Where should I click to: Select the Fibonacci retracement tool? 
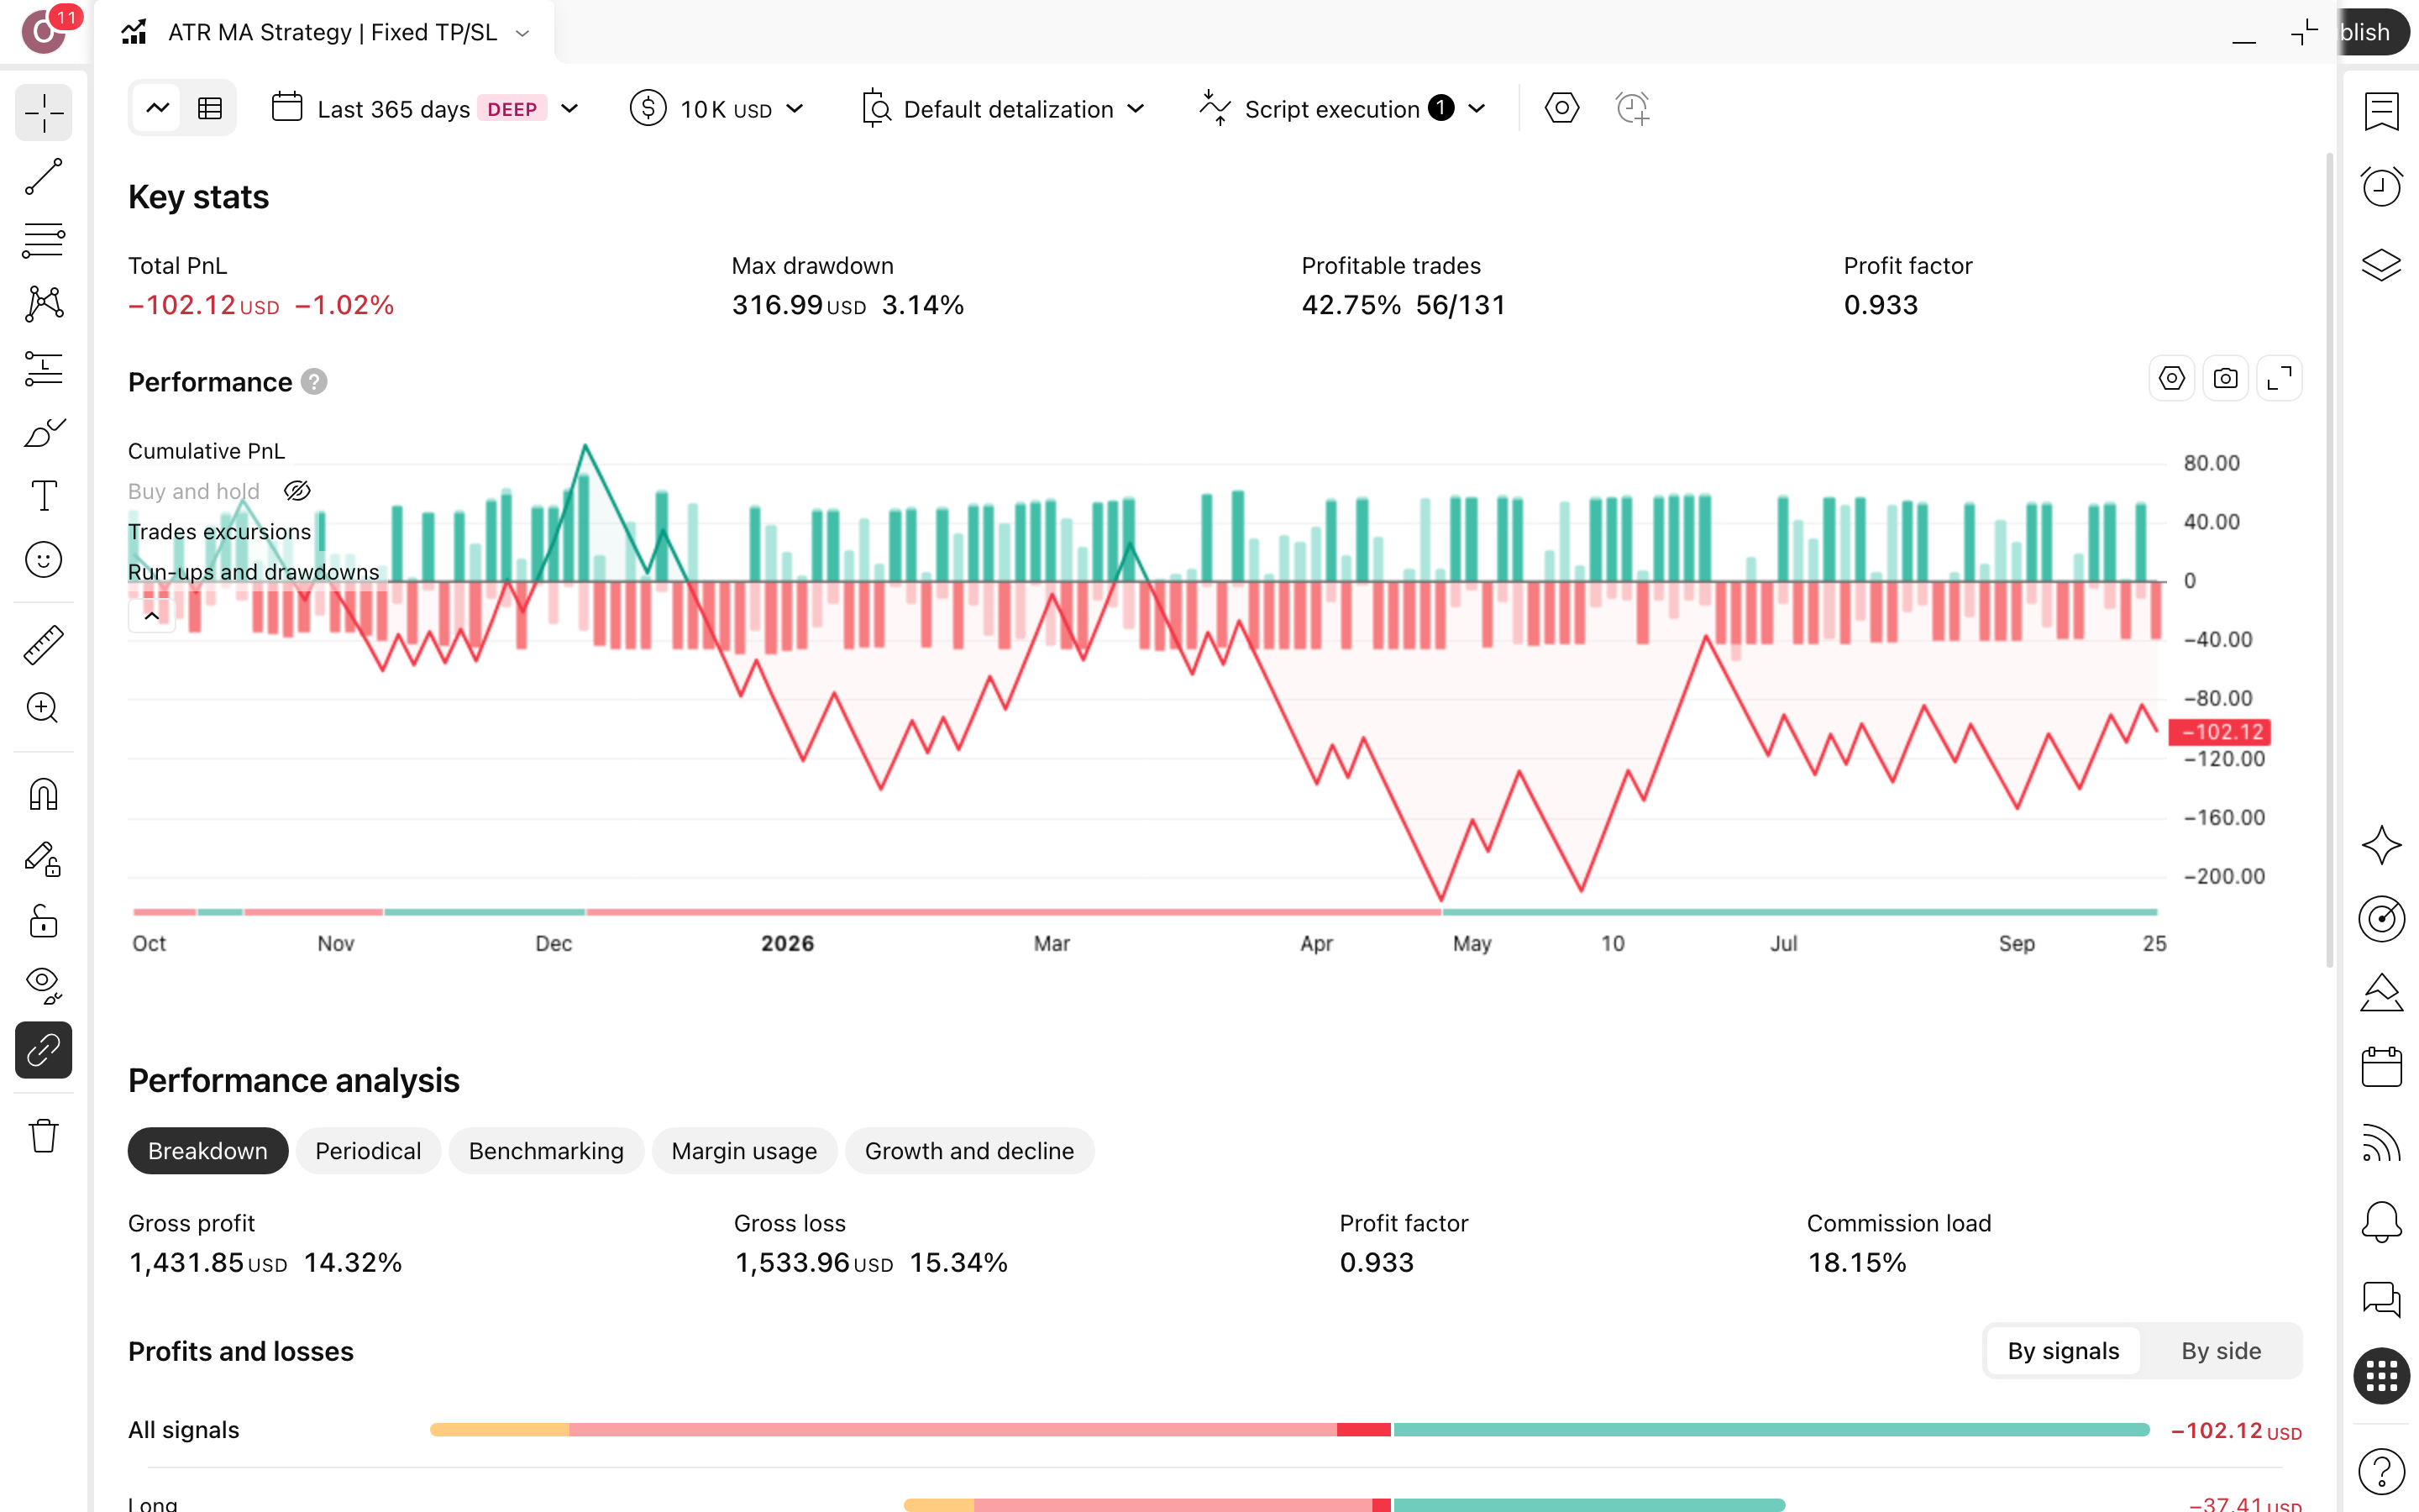[44, 240]
